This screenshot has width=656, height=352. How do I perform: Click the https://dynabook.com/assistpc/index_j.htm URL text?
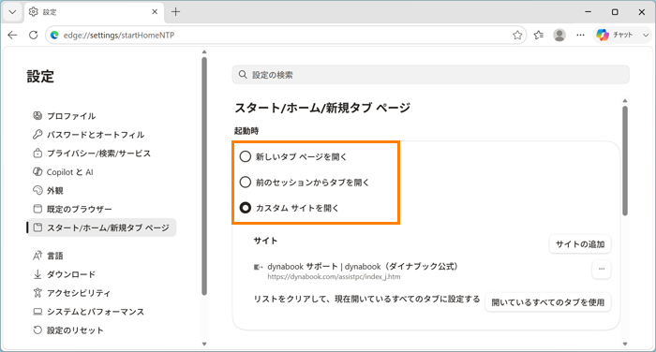[x=334, y=277]
